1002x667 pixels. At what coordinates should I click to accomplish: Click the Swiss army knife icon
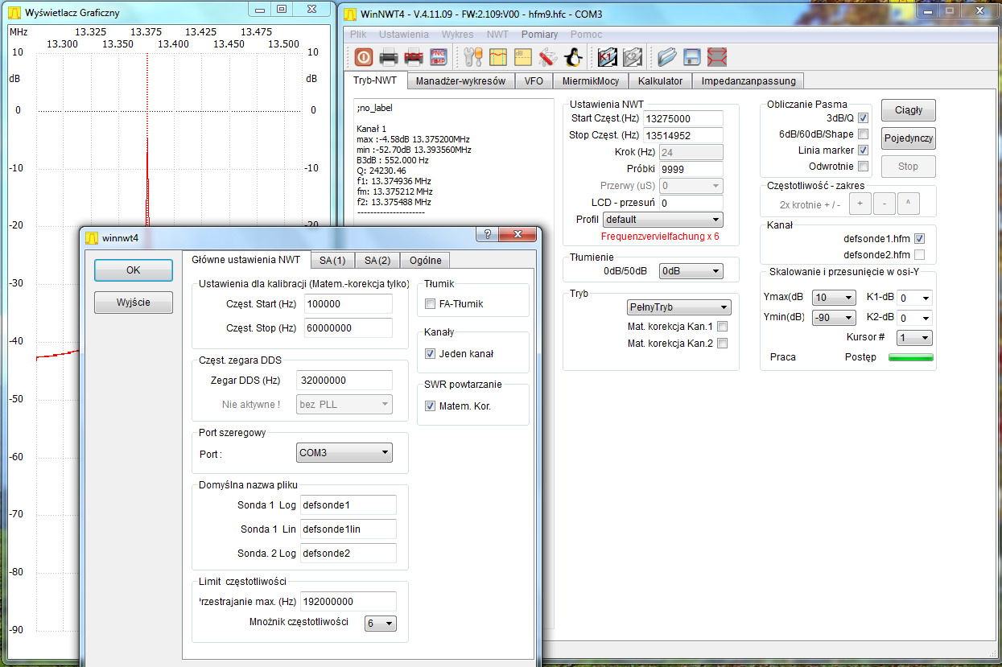(x=548, y=57)
